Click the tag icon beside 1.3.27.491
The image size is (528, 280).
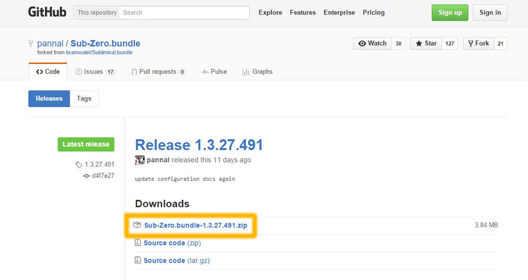(79, 165)
